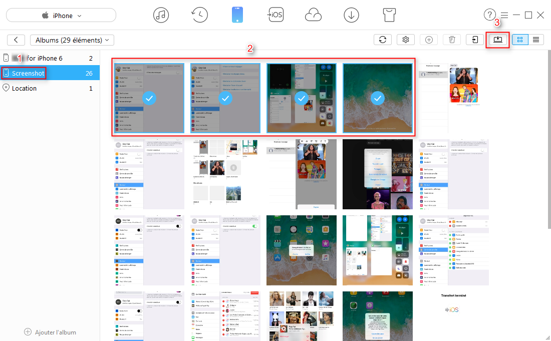Open the help question mark icon

(x=489, y=15)
